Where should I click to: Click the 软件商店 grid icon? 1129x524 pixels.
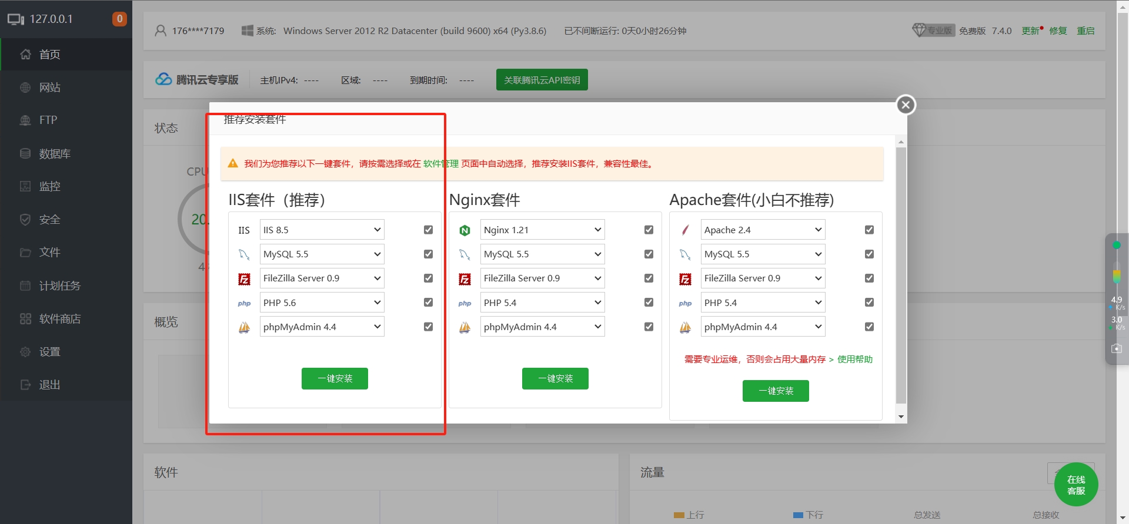[25, 318]
